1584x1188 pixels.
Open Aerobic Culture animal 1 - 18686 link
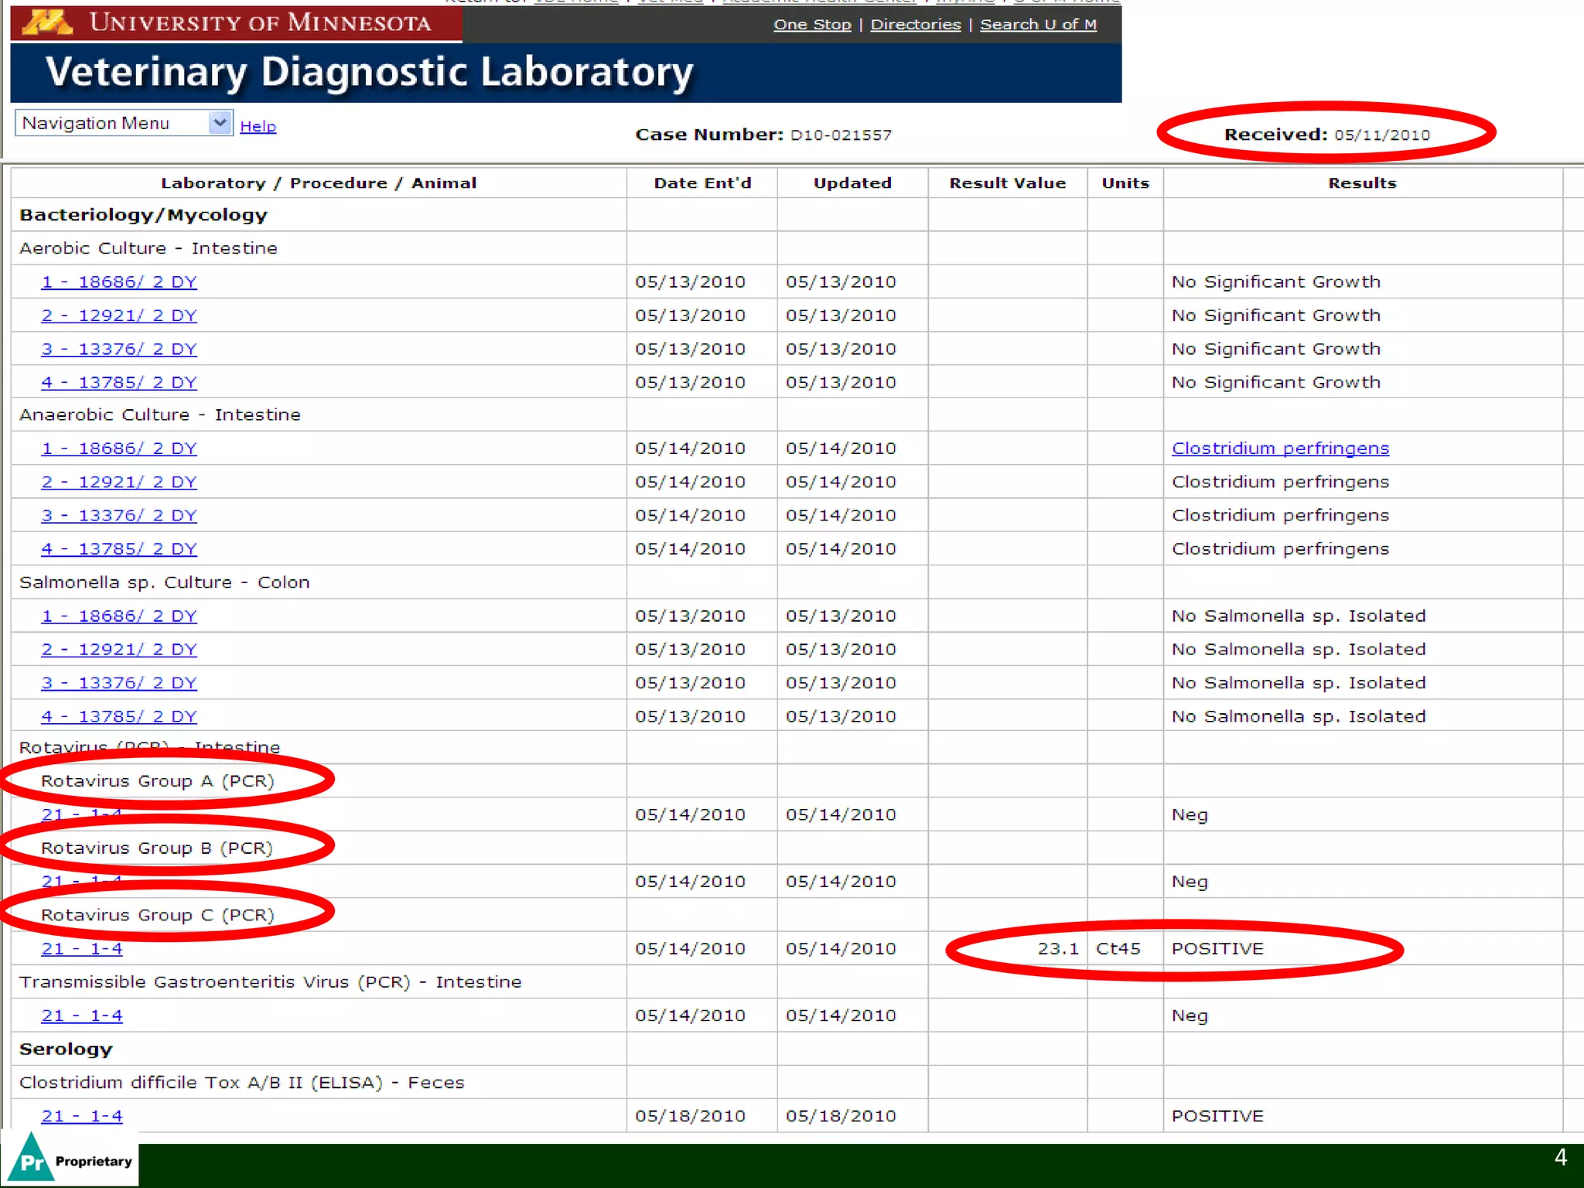[119, 282]
